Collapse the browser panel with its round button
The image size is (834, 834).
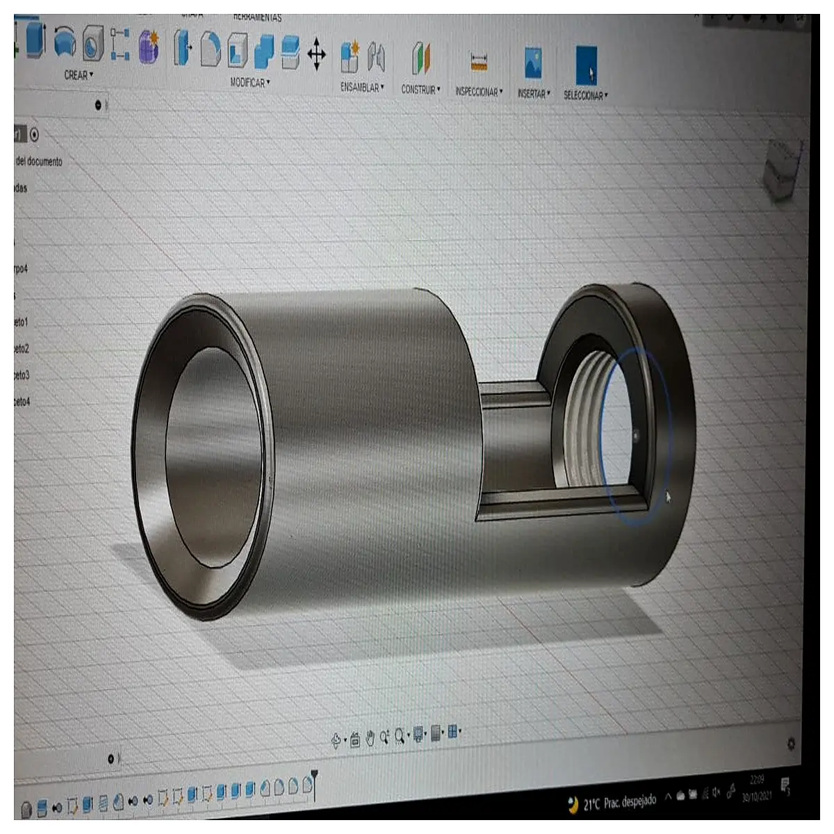(x=98, y=105)
